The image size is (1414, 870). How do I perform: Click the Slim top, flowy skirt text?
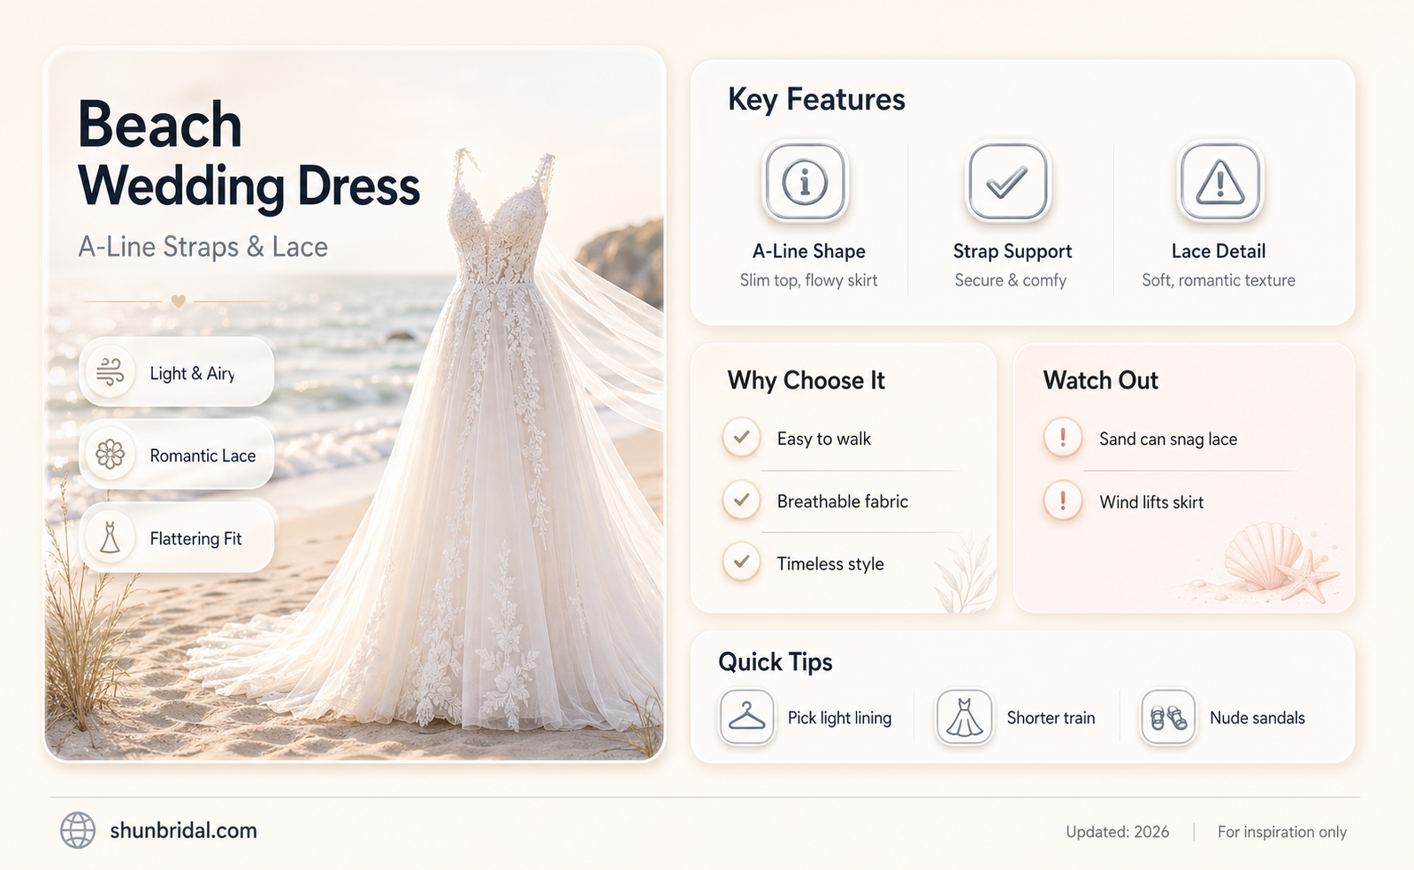[x=808, y=280]
